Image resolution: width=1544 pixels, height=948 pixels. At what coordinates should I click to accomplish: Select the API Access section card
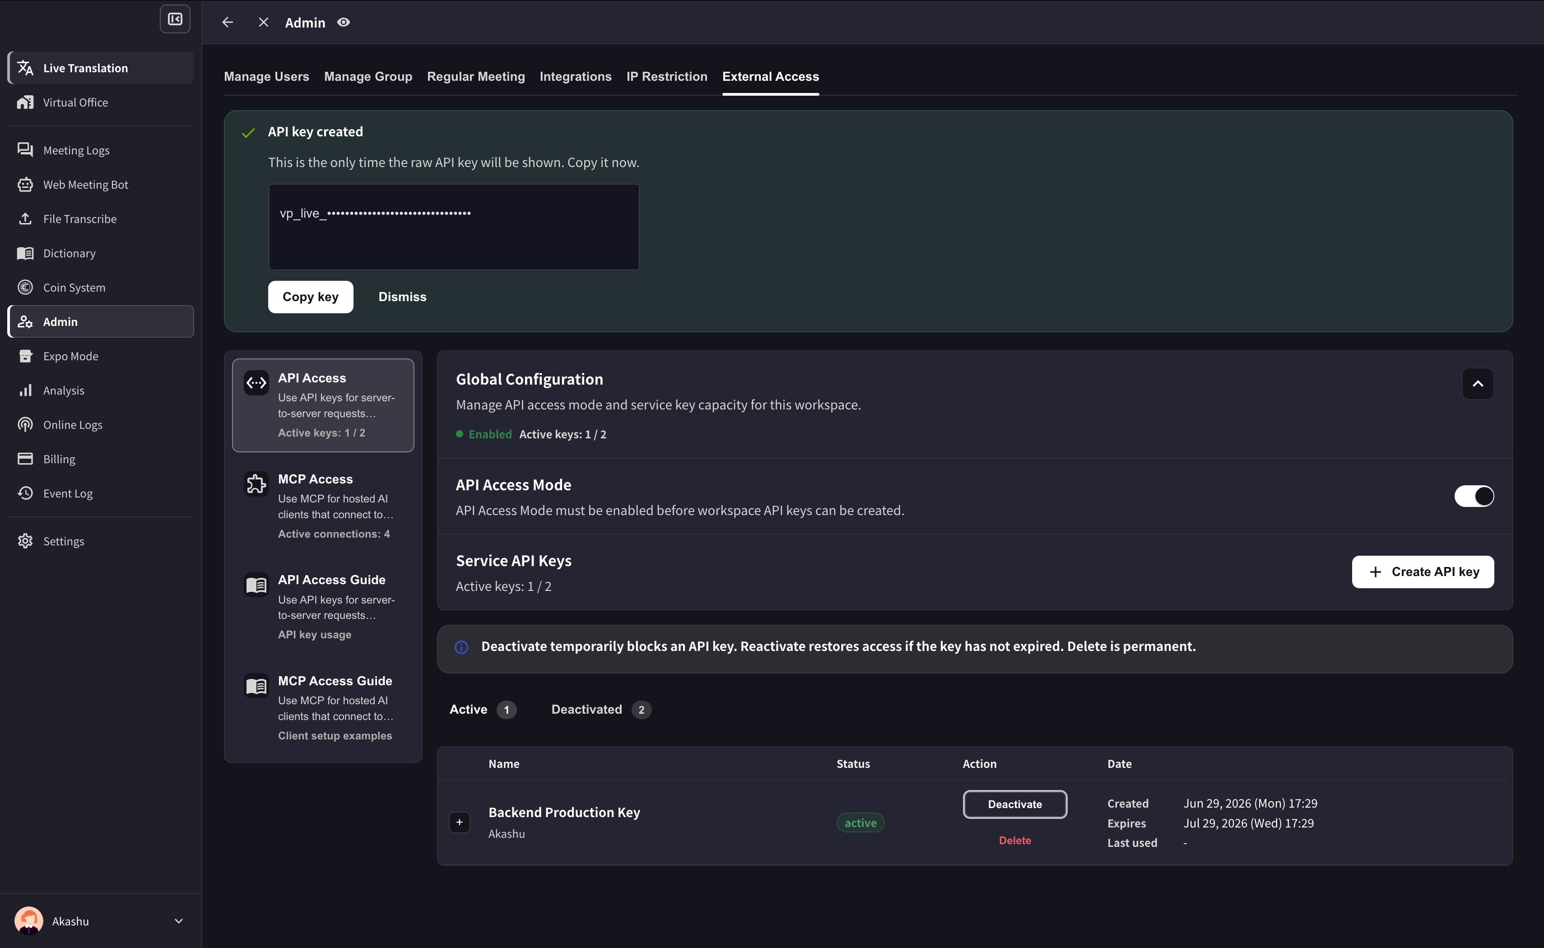click(x=323, y=405)
